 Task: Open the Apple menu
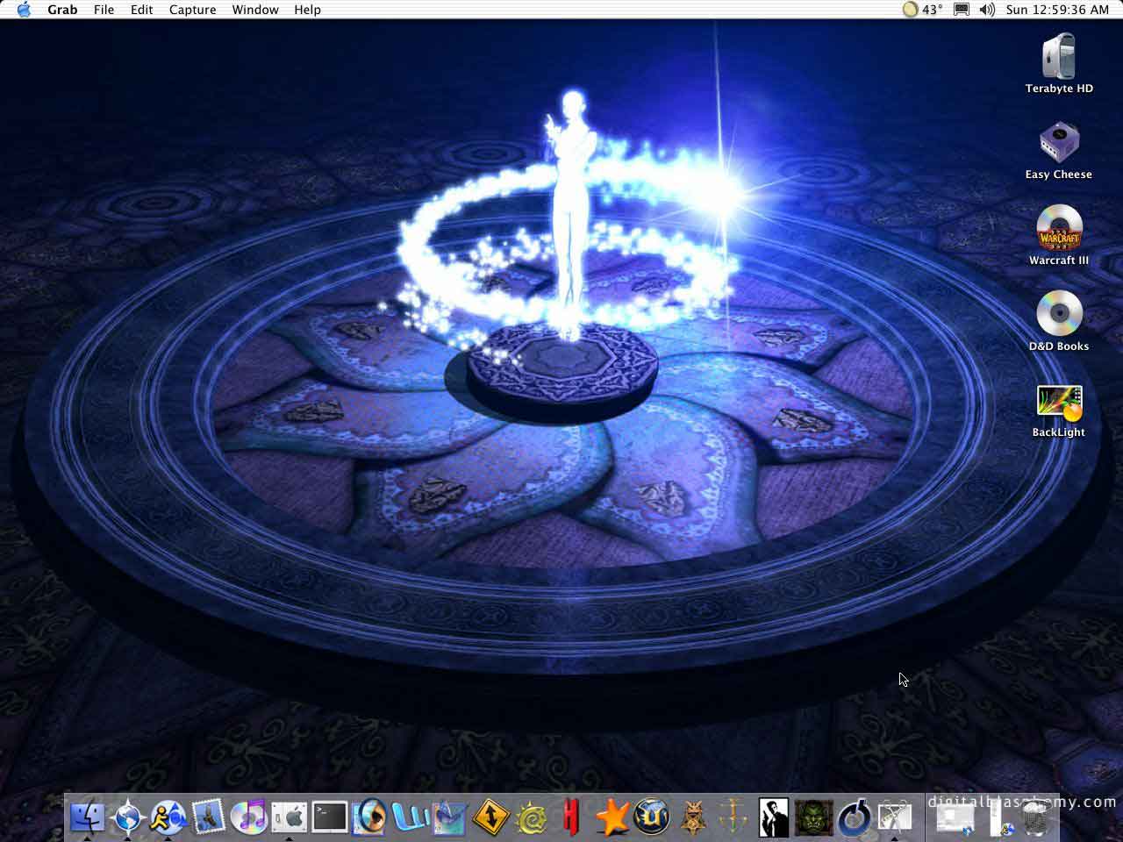[24, 10]
